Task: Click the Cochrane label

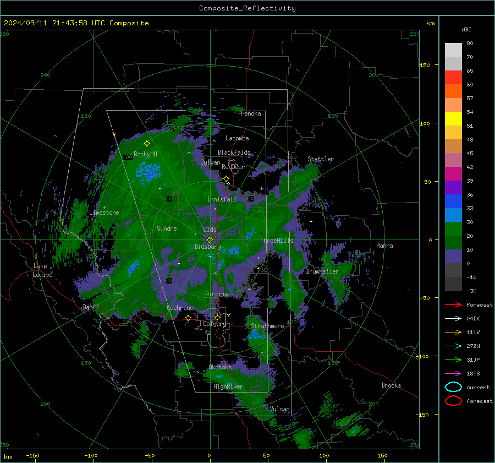Action: click(180, 308)
